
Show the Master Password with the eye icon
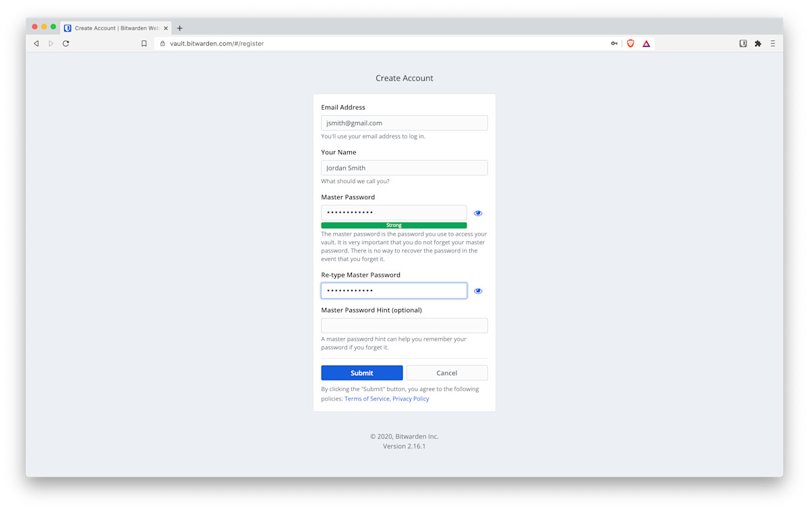pyautogui.click(x=478, y=213)
